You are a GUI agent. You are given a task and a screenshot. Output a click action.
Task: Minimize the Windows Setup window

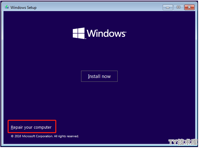168,7
